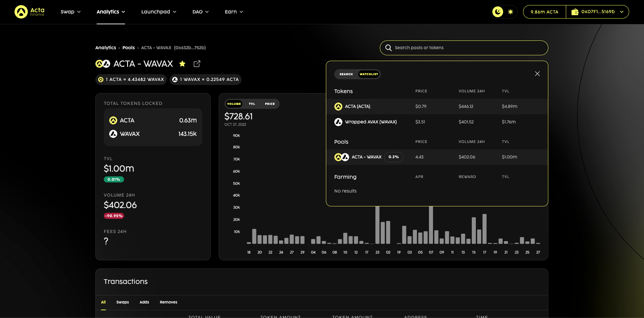The image size is (644, 318).
Task: Expand the DAO menu
Action: coord(201,12)
